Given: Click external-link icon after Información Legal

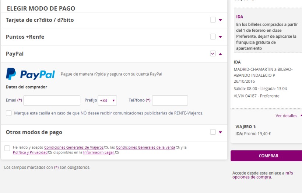Looking at the screenshot, I should point(117,153).
